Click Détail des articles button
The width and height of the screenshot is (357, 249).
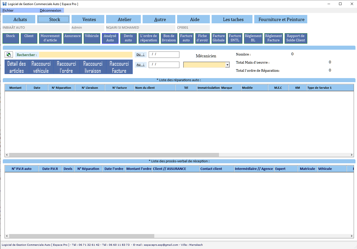17,67
